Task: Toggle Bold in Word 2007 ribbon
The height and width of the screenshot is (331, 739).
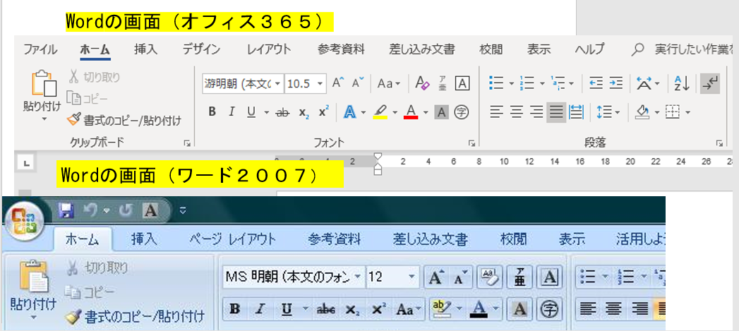Action: 234,309
